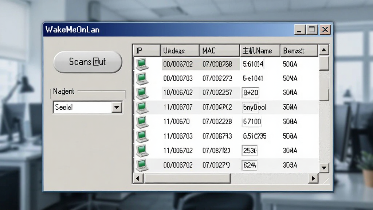Sort by the IP column header
373x210 pixels.
coord(146,50)
